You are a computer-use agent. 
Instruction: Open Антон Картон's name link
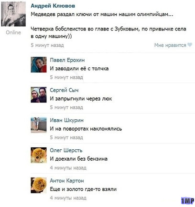(x=67, y=181)
